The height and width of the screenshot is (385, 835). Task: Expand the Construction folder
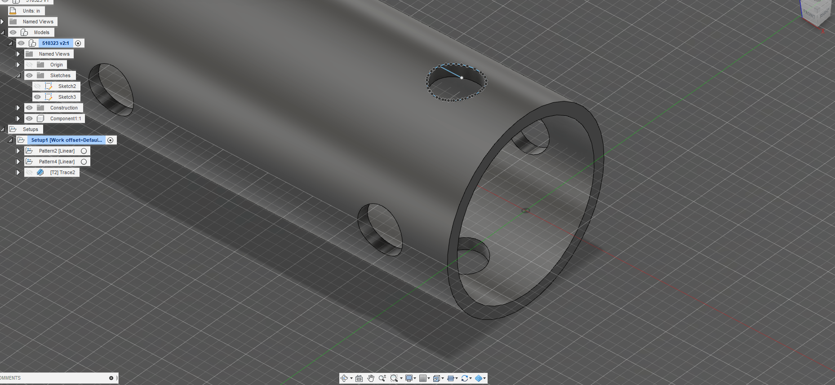coord(18,108)
